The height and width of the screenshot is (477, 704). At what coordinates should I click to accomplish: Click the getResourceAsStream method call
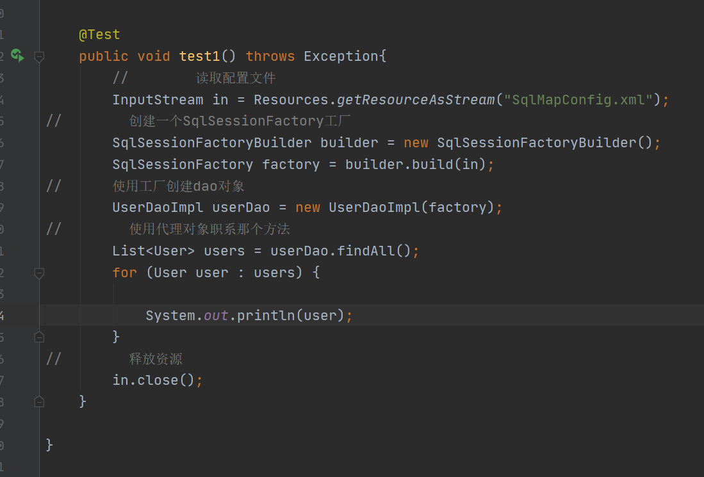(x=416, y=100)
